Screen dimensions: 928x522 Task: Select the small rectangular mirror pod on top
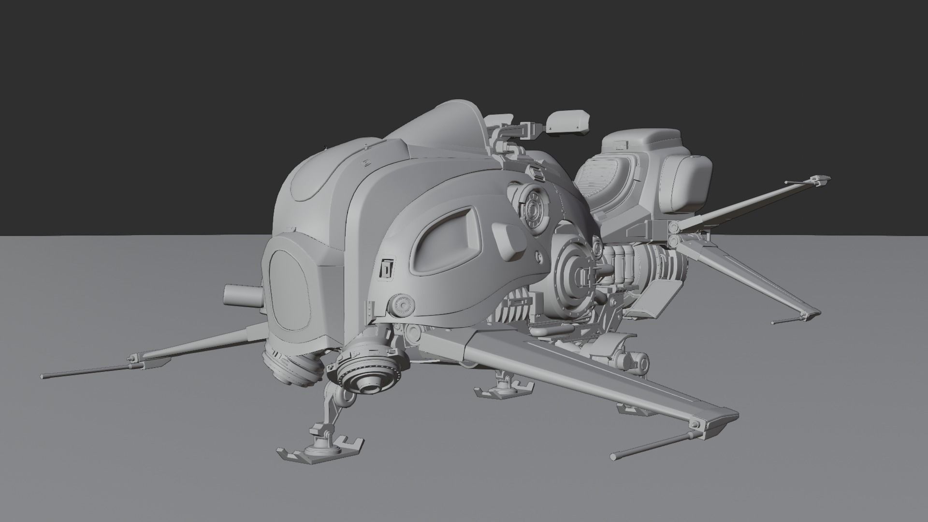[568, 122]
